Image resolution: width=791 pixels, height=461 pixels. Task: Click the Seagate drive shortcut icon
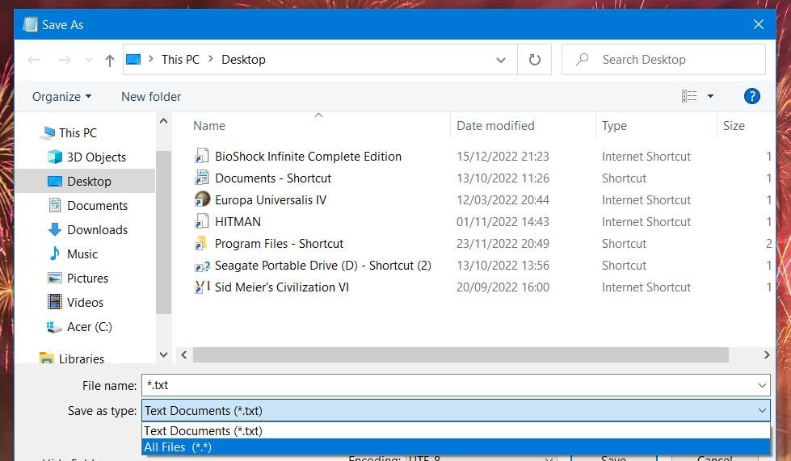click(202, 266)
